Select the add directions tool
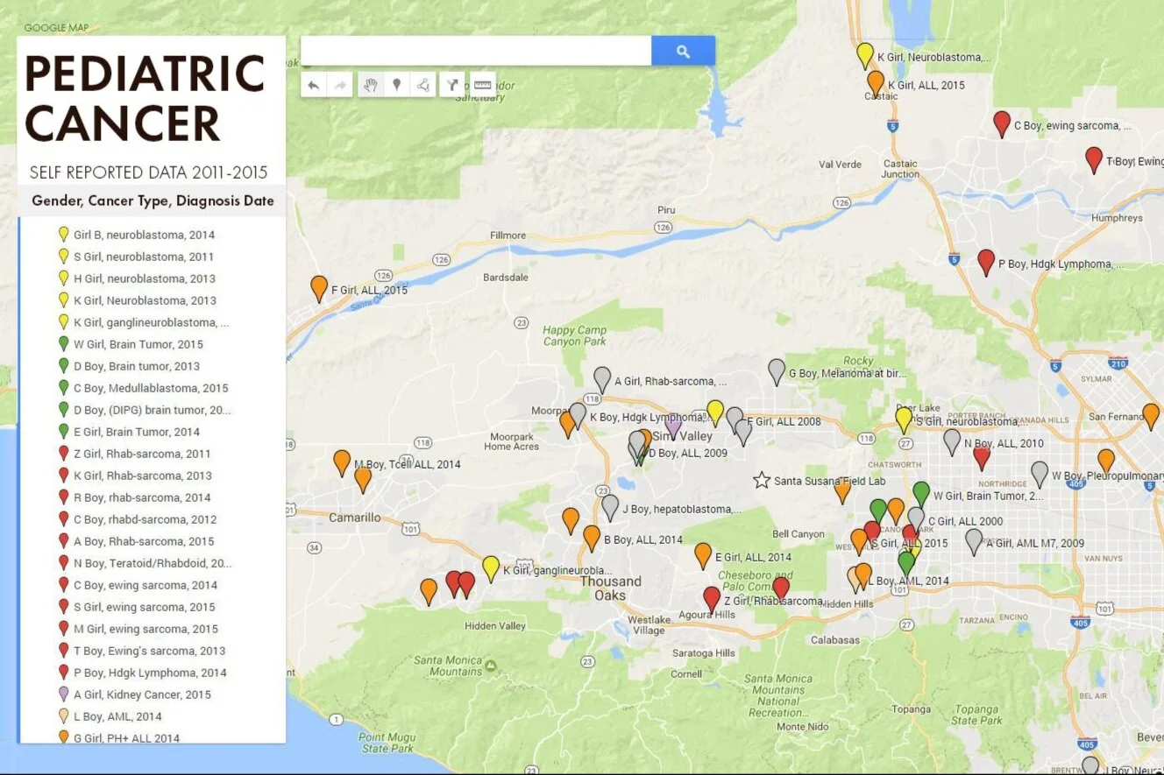This screenshot has height=775, width=1164. point(451,84)
